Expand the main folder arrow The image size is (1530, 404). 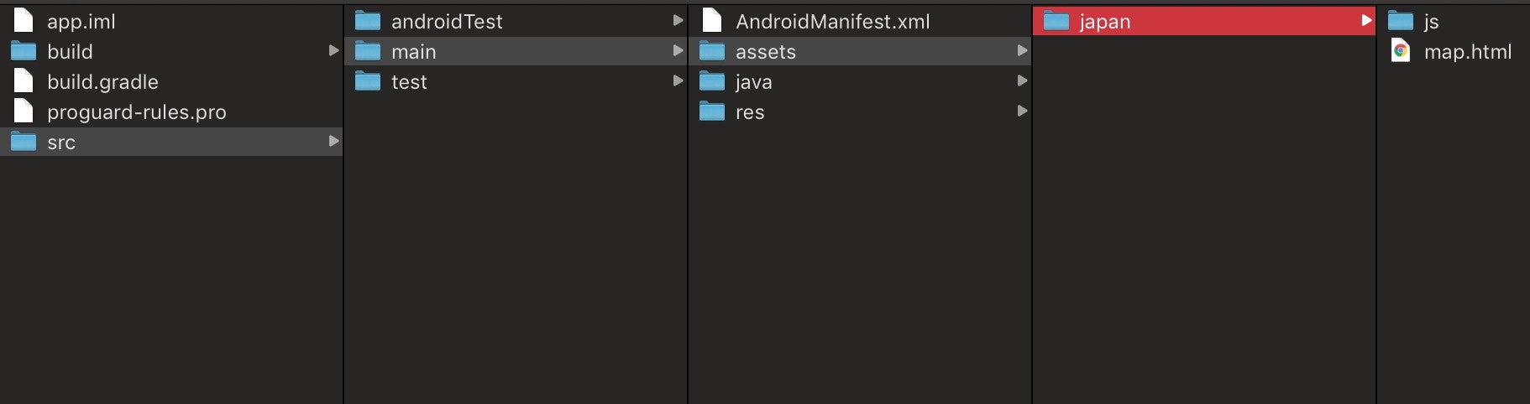tap(678, 50)
